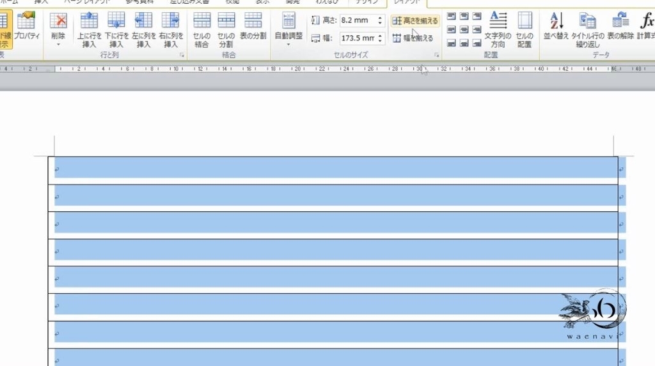Open Cell Size (セルのサイズ) dialog launcher
Image resolution: width=655 pixels, height=366 pixels.
[x=436, y=55]
